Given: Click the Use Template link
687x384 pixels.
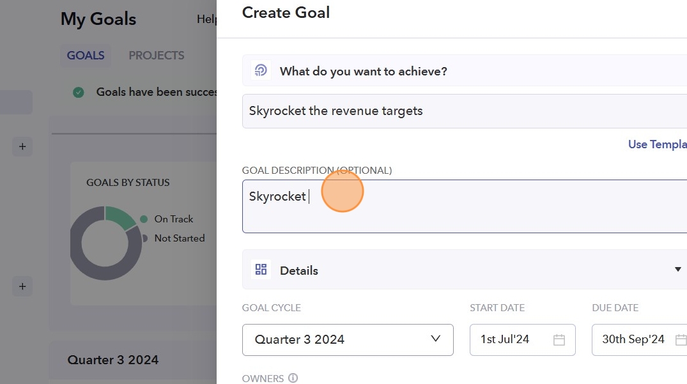Looking at the screenshot, I should 657,144.
